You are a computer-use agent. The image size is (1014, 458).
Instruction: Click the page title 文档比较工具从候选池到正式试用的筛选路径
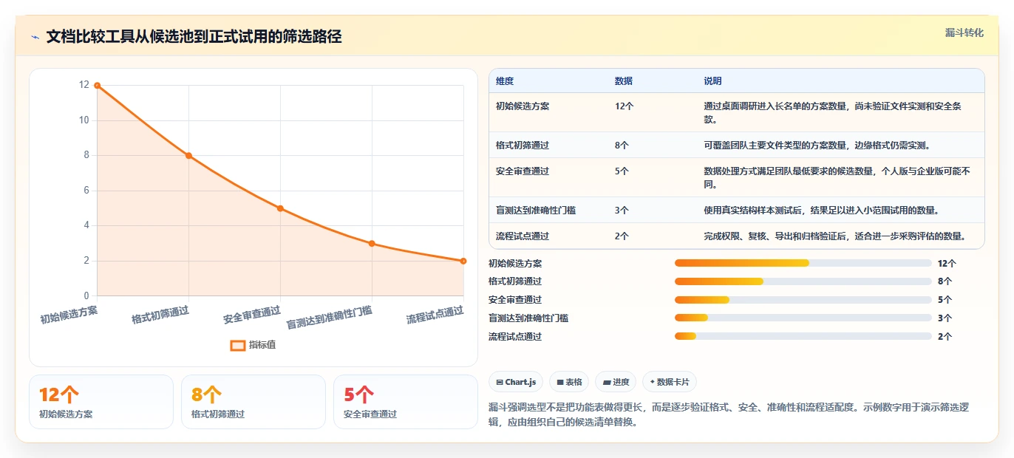(194, 37)
